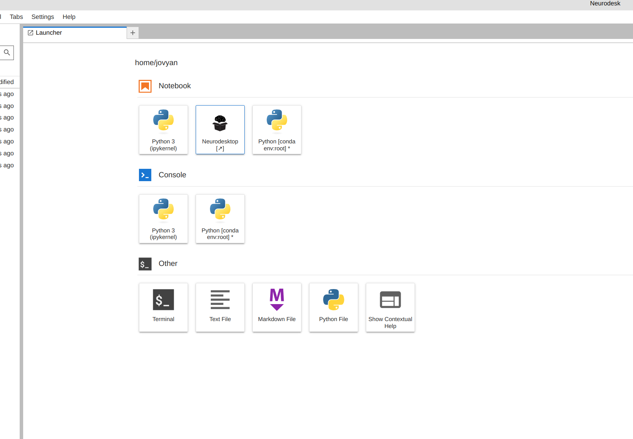The image size is (633, 439).
Task: Start Python 3 (ipykernel) console
Action: (x=163, y=219)
